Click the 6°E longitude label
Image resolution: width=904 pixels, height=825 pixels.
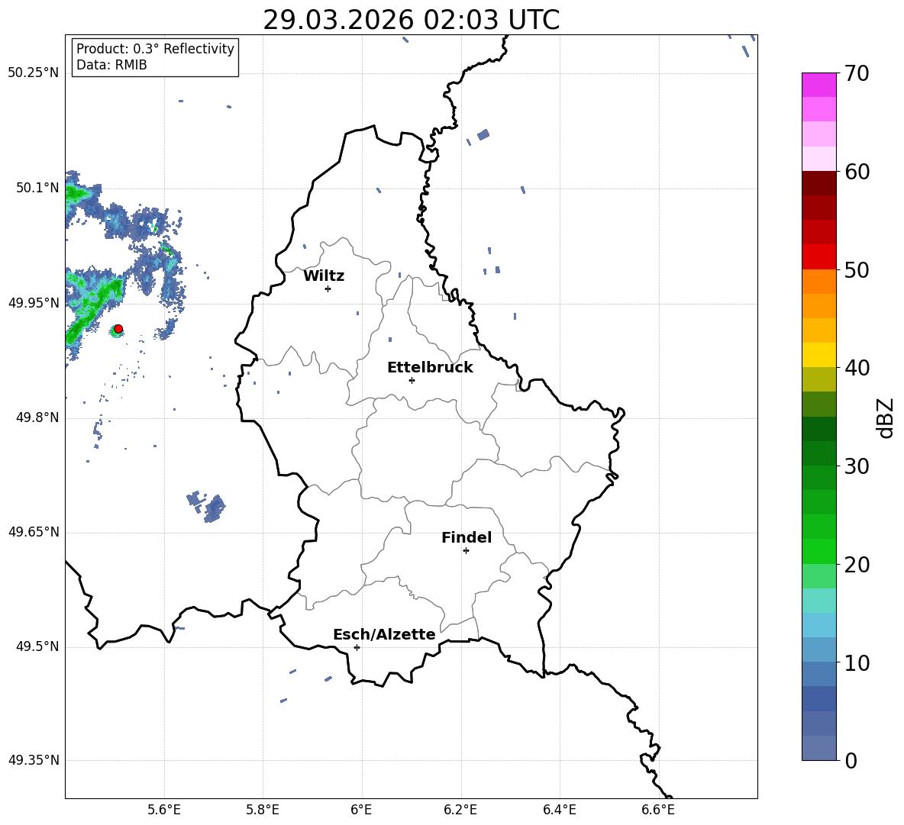click(361, 810)
